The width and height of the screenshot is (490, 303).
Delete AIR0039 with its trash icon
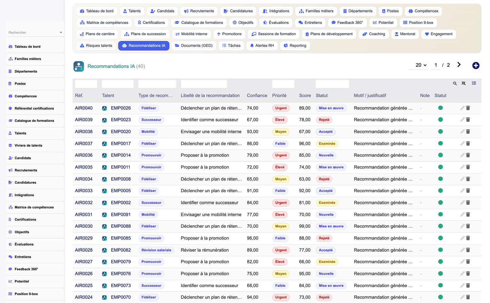click(468, 120)
